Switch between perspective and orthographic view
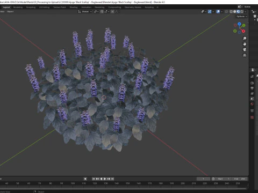Image resolution: width=258 pixels, height=193 pixels. [x=245, y=55]
